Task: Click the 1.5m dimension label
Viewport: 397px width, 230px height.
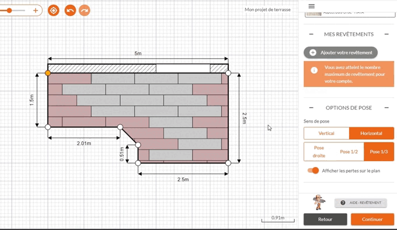Action: [x=32, y=100]
